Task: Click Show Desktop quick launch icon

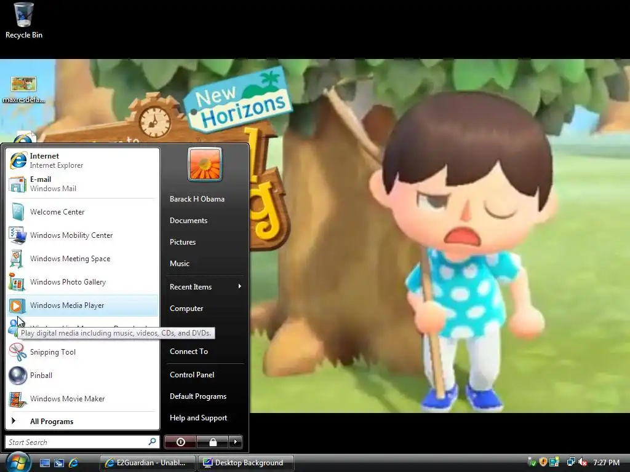Action: [x=44, y=463]
